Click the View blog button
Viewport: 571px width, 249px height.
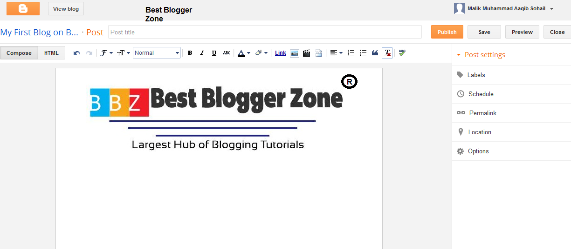(66, 8)
